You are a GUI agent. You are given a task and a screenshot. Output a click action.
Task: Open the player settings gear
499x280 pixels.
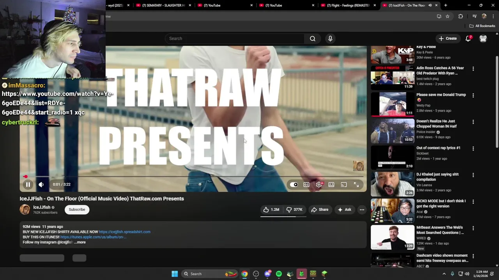[319, 185]
